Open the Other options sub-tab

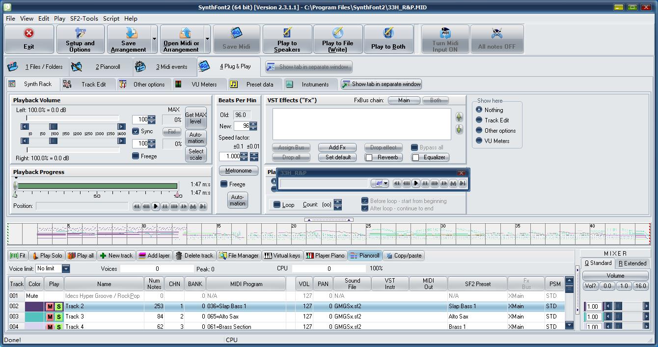click(143, 84)
